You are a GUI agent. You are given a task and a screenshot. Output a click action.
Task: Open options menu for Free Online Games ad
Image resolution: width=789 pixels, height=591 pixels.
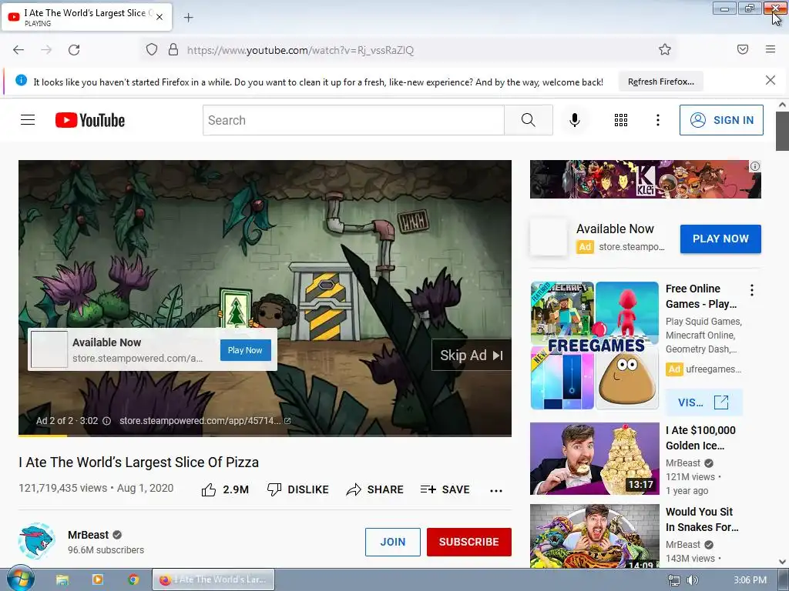click(752, 290)
